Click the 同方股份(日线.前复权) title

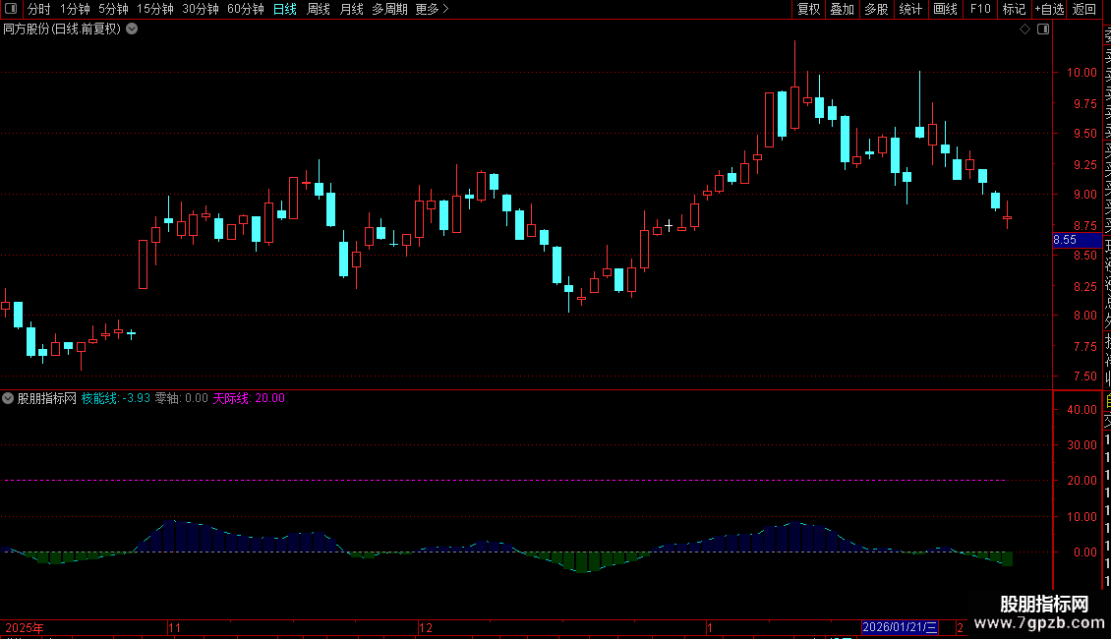coord(62,29)
